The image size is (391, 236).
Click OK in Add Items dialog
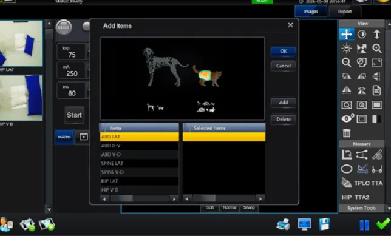[x=284, y=52]
